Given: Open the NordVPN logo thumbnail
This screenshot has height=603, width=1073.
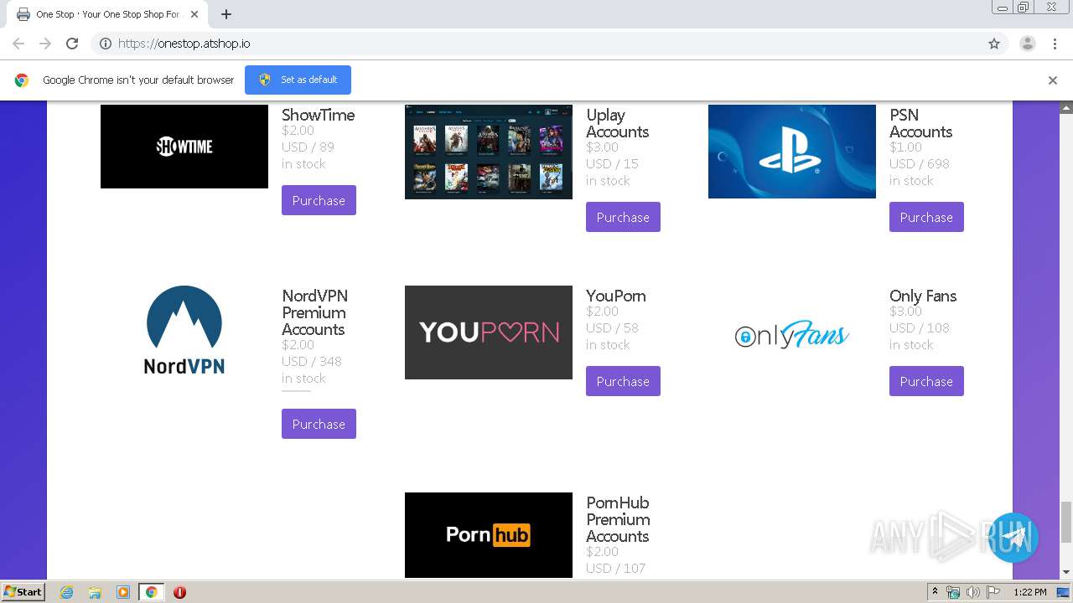Looking at the screenshot, I should click(x=184, y=329).
